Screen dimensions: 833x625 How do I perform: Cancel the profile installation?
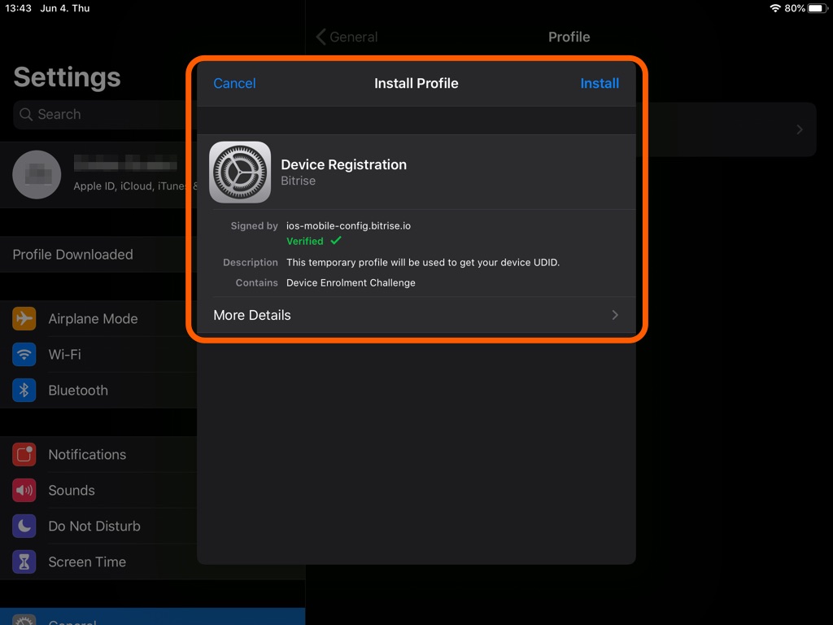234,83
